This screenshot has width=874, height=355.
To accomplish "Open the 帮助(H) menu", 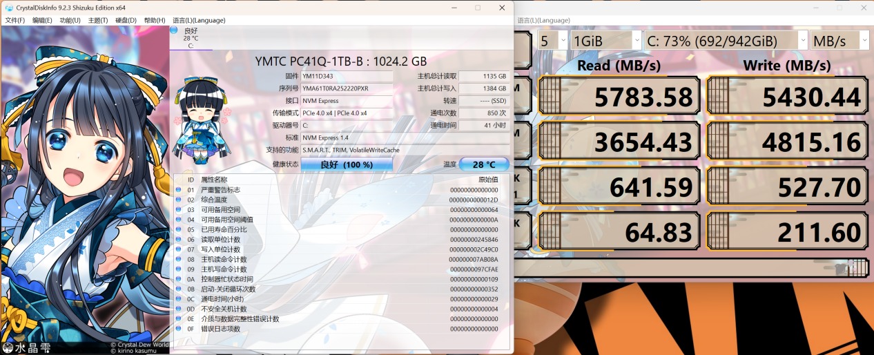I will 155,20.
